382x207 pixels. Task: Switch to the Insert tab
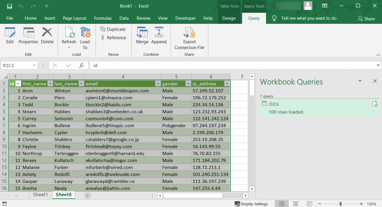point(50,18)
